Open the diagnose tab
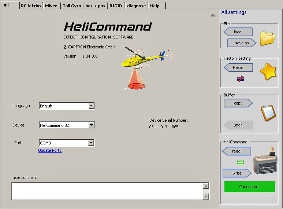The image size is (283, 209). coord(137,6)
